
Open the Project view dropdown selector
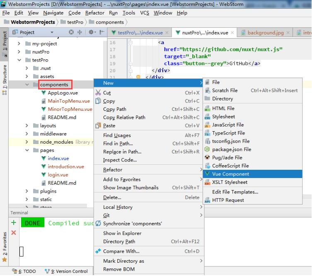click(52, 32)
